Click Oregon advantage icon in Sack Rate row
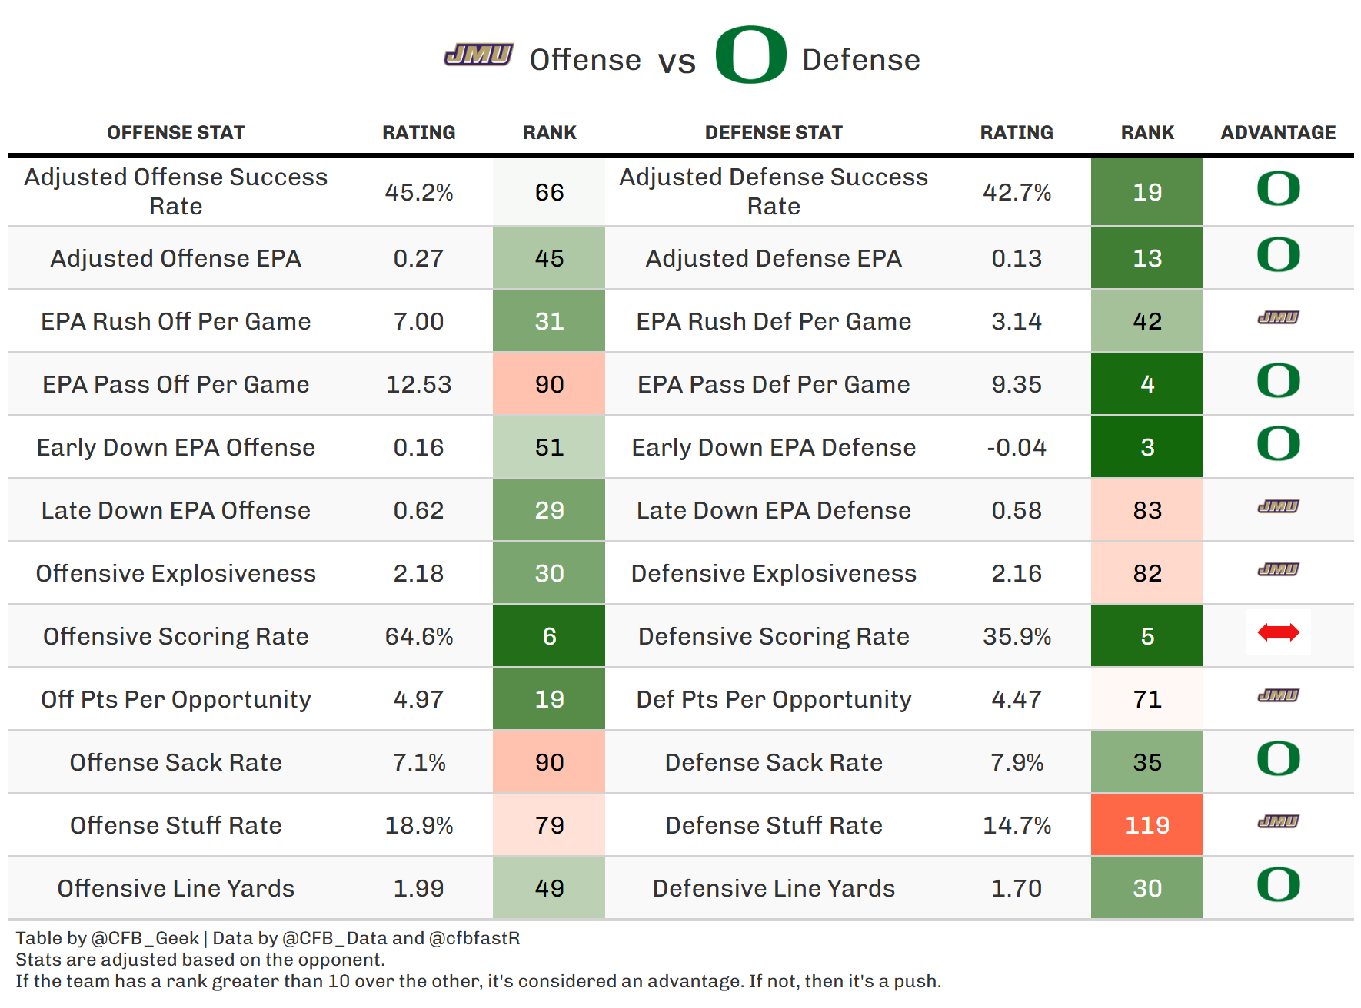The width and height of the screenshot is (1361, 1008). coord(1278,759)
